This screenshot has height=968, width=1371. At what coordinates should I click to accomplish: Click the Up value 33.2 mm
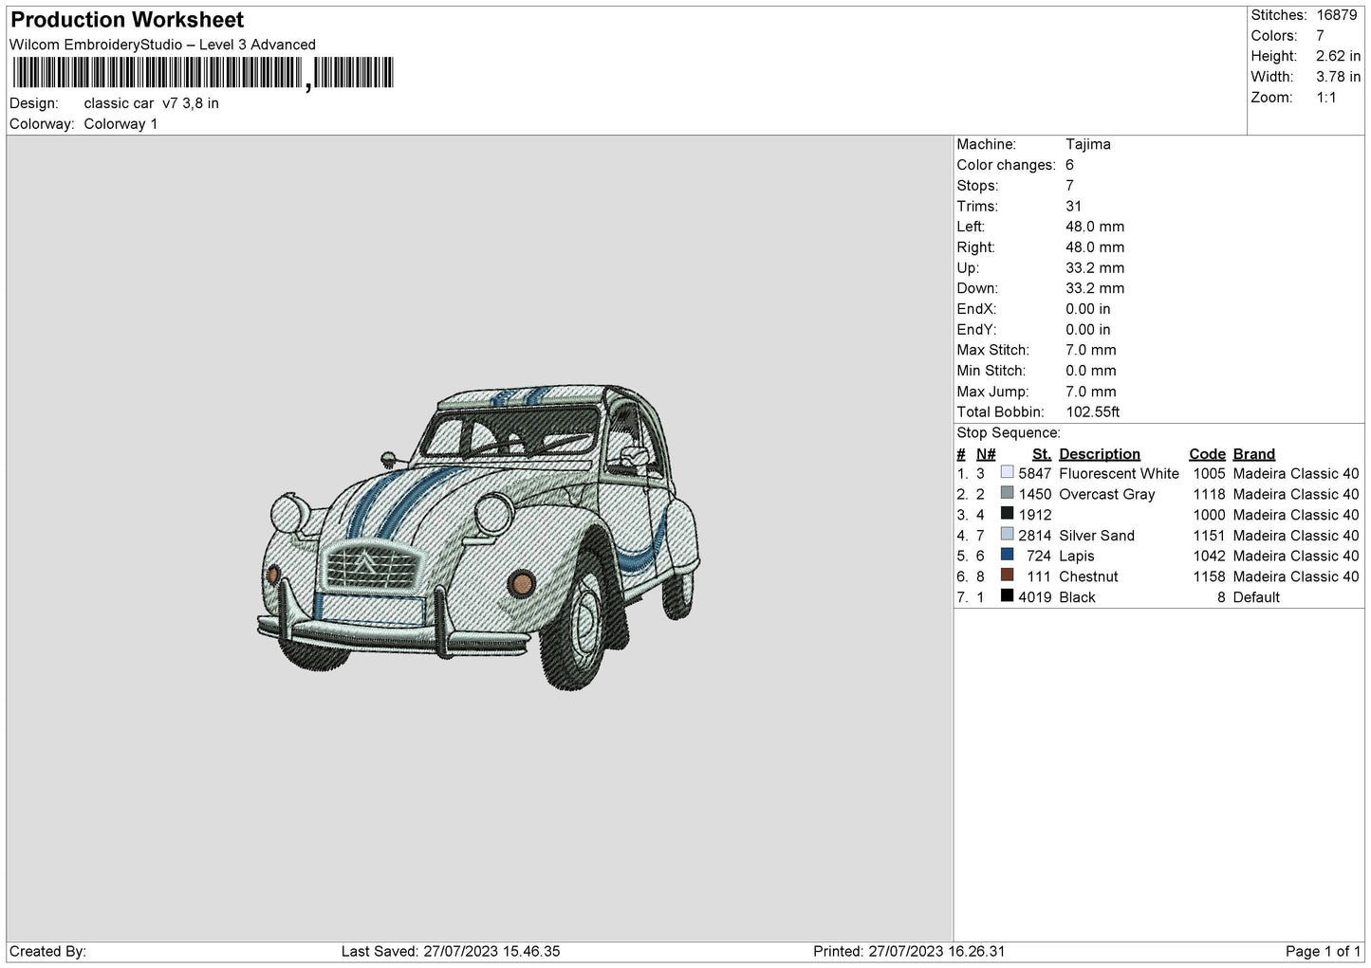pos(1095,268)
